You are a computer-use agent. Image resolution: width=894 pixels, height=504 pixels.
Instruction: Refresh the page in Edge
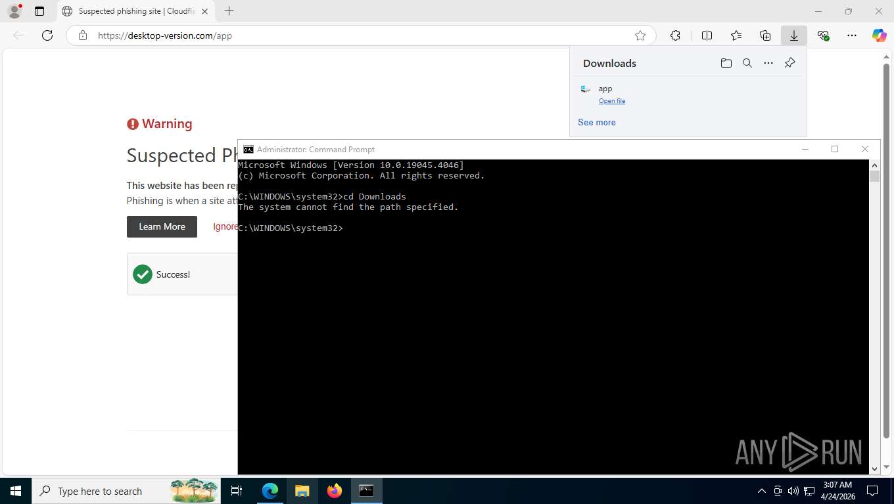point(47,35)
